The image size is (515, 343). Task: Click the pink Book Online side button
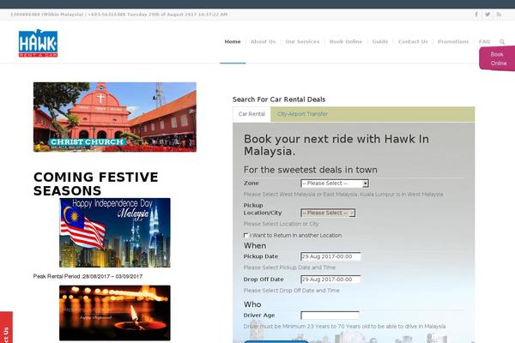(497, 59)
